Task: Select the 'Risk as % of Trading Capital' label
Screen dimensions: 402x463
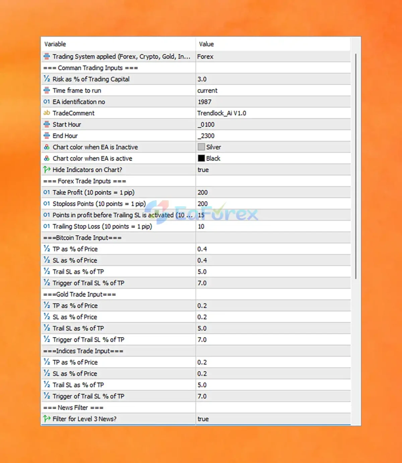Action: (91, 79)
